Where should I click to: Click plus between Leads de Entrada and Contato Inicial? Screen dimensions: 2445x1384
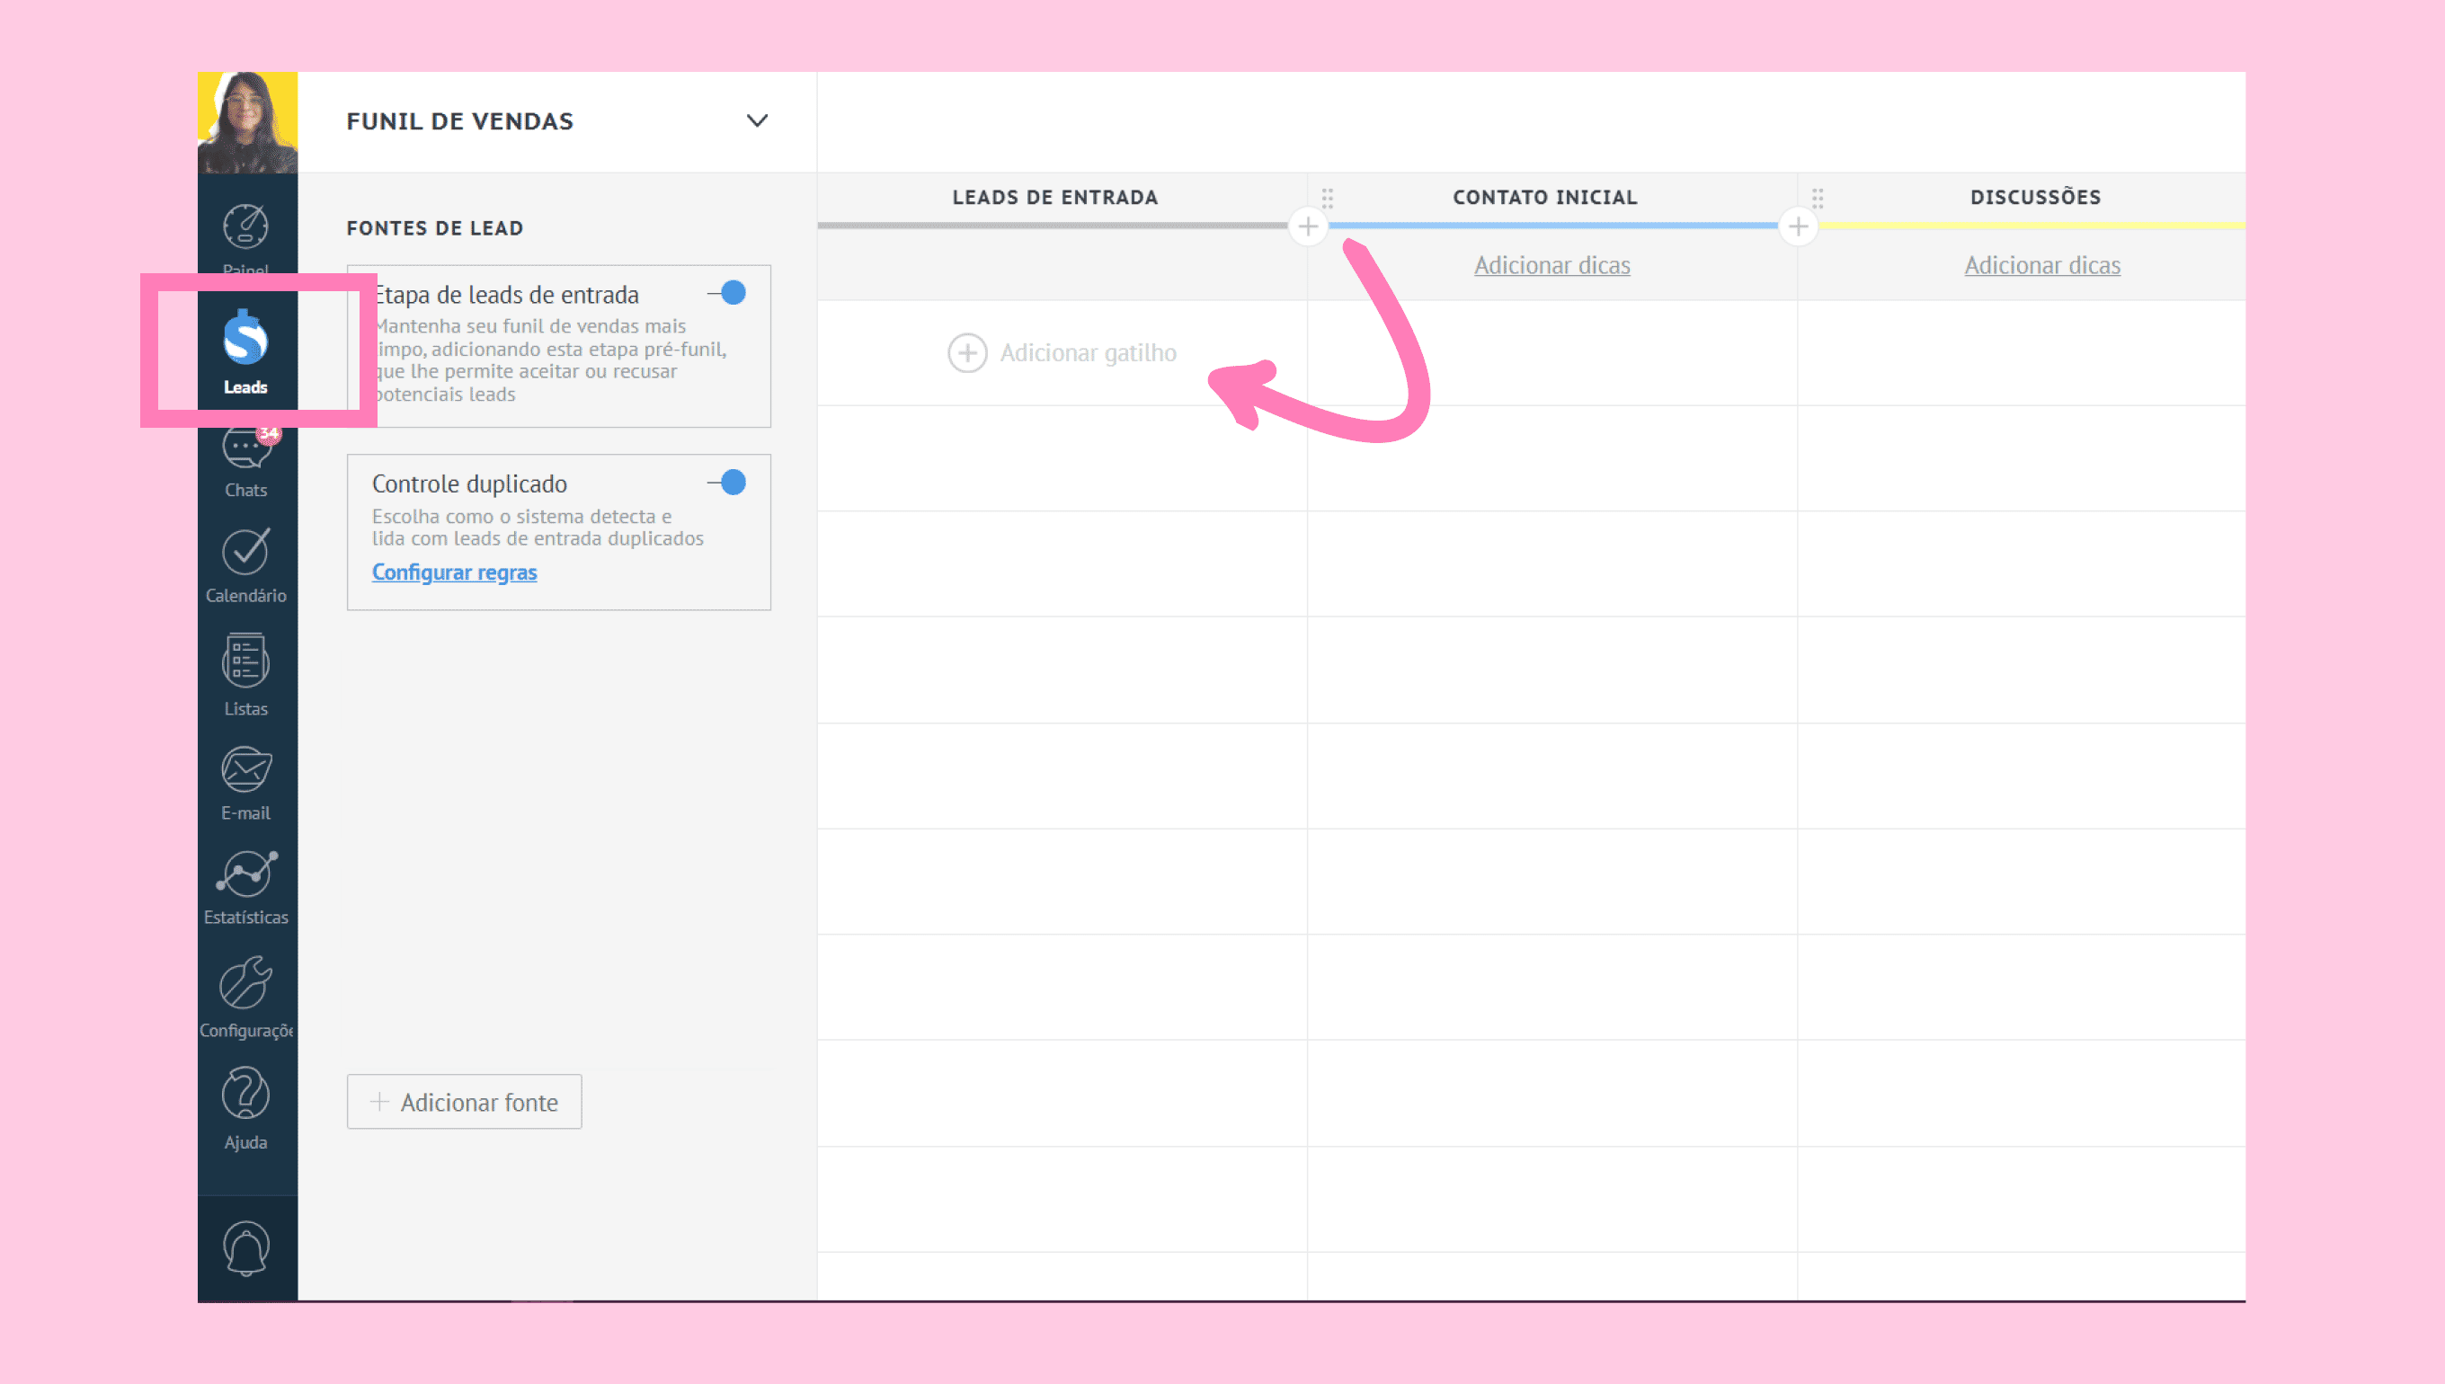(x=1308, y=226)
